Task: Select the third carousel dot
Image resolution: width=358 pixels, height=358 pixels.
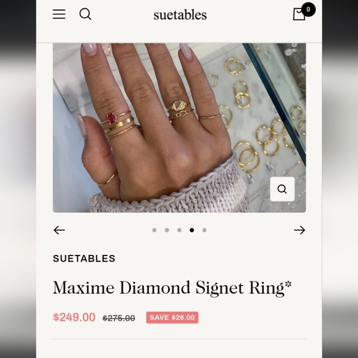Action: [x=180, y=230]
